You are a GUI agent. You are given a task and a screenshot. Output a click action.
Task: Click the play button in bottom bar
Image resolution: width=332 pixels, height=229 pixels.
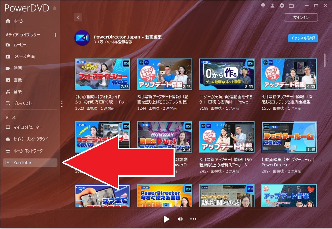click(166, 219)
